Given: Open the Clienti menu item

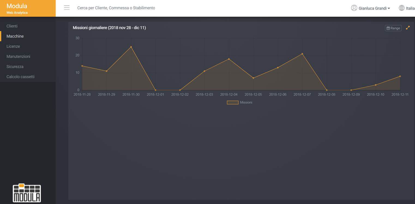Looking at the screenshot, I should [12, 26].
